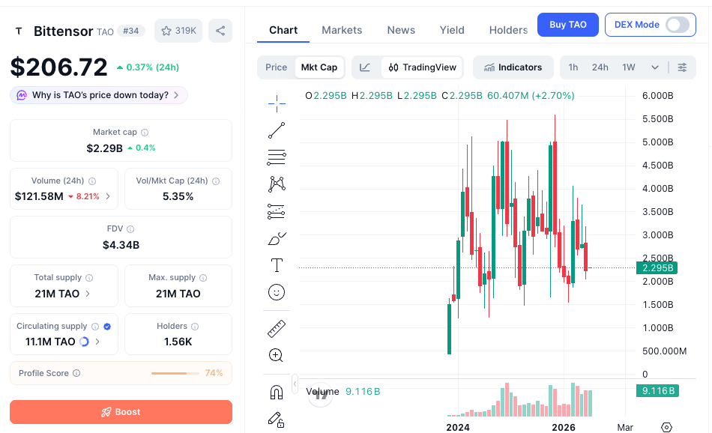Expand the time interval dropdown chevron
Image resolution: width=712 pixels, height=433 pixels.
click(655, 67)
